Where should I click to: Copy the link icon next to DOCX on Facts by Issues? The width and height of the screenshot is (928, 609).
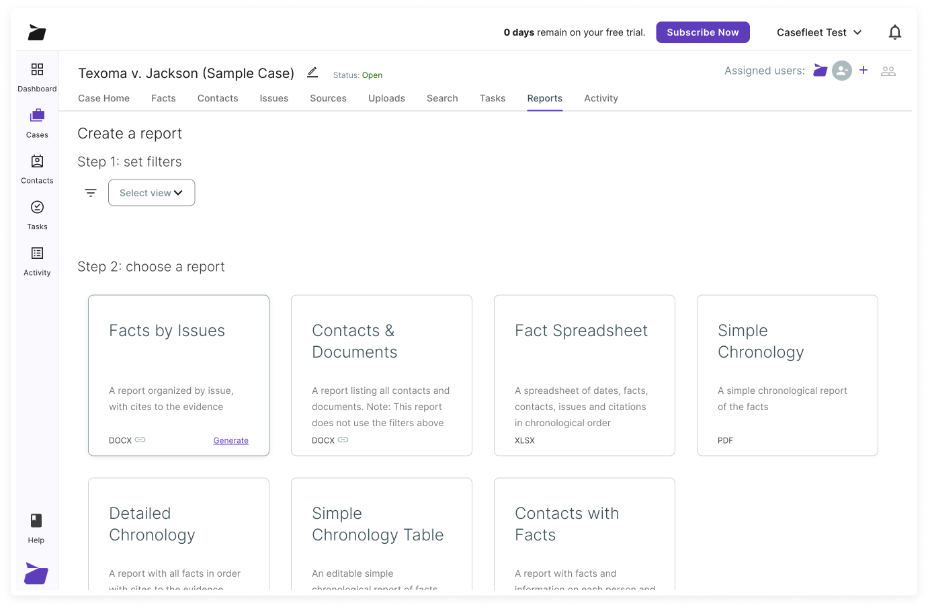(140, 440)
